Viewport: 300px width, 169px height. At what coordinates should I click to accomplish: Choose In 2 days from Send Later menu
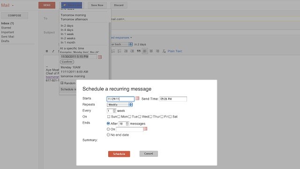click(x=67, y=26)
